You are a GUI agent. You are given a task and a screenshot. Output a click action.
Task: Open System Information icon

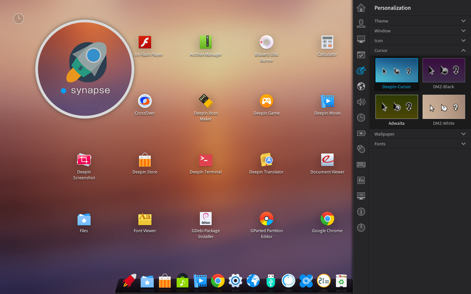pyautogui.click(x=361, y=212)
